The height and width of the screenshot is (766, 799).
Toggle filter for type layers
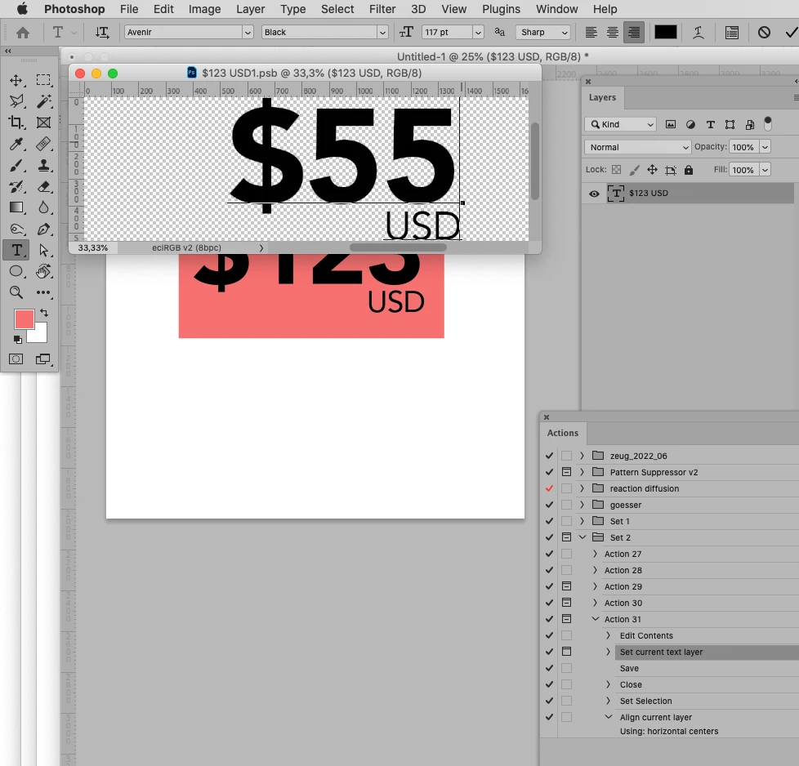click(x=710, y=124)
